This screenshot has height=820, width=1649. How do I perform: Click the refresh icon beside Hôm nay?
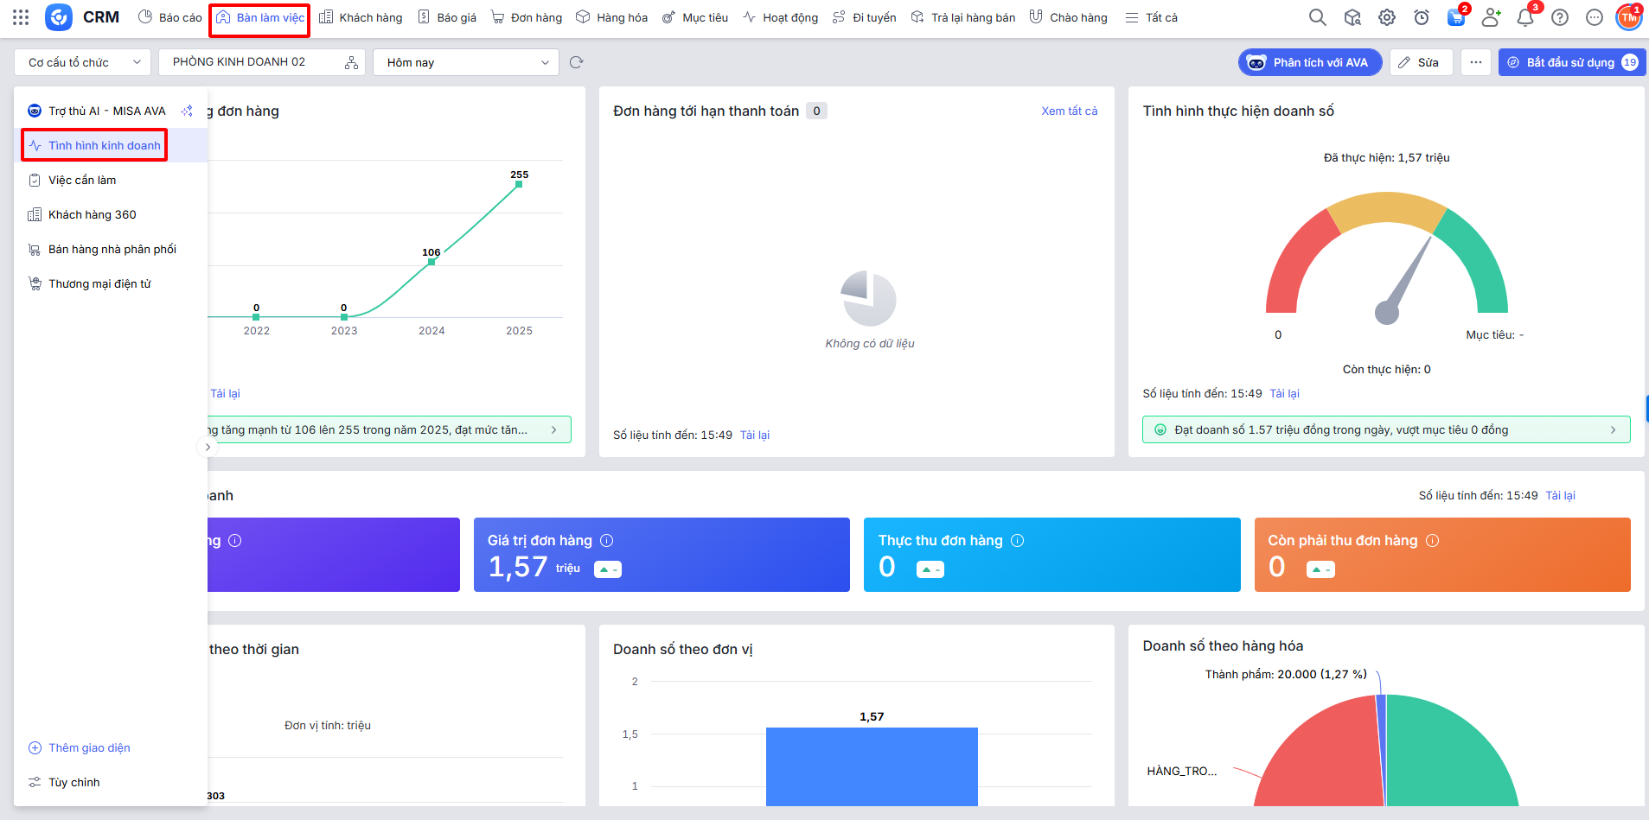point(577,62)
